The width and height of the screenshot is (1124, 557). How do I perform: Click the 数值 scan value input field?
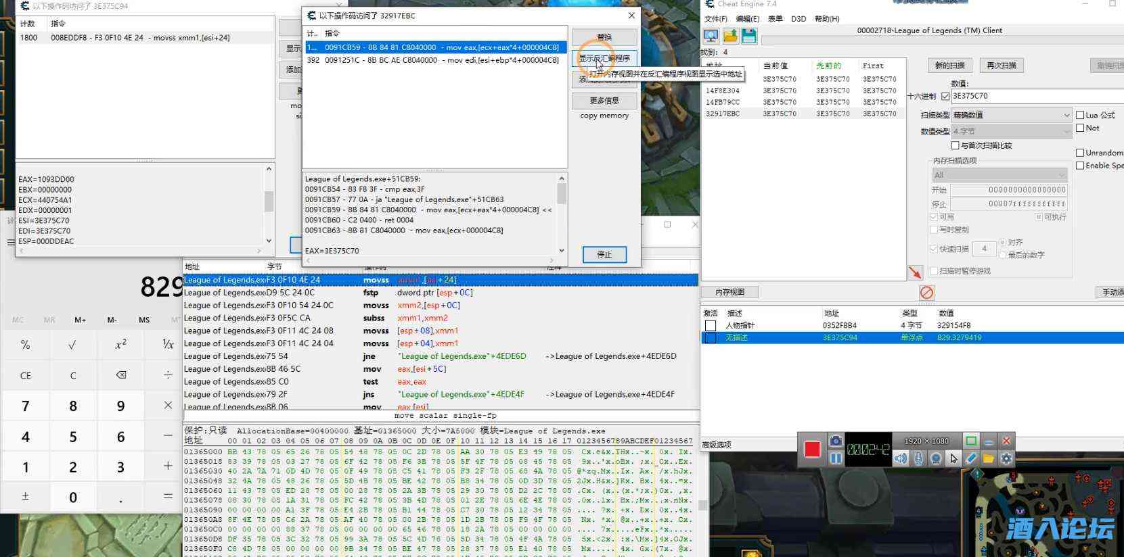point(1035,96)
